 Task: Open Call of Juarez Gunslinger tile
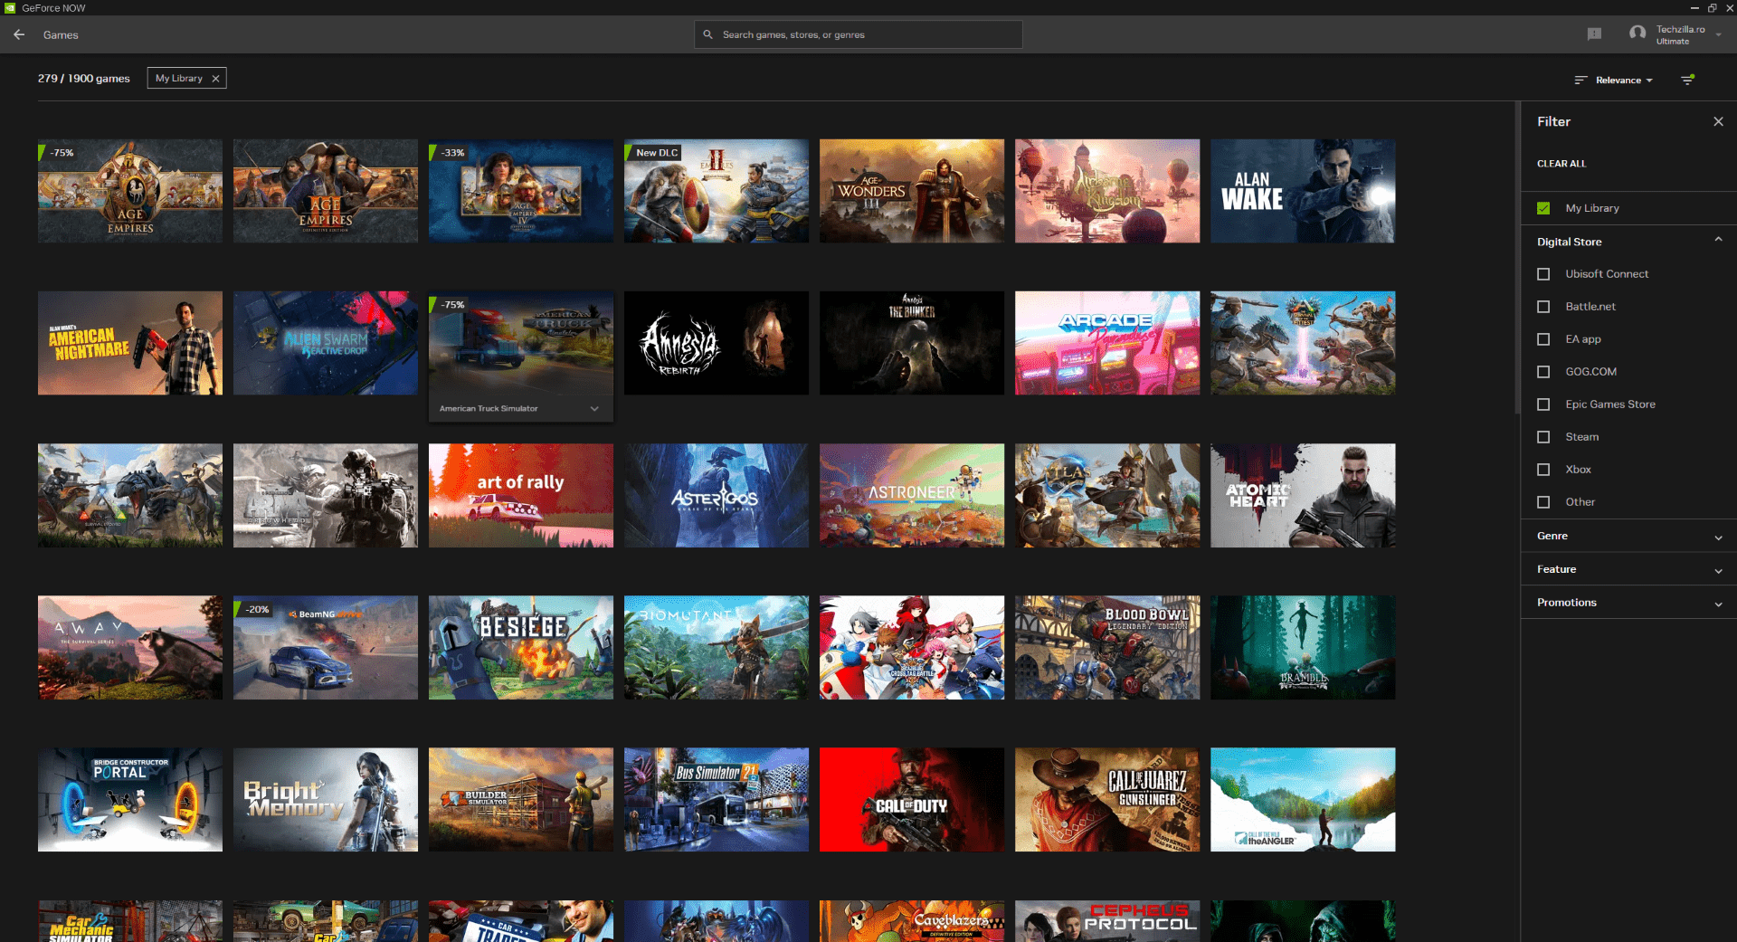coord(1107,799)
